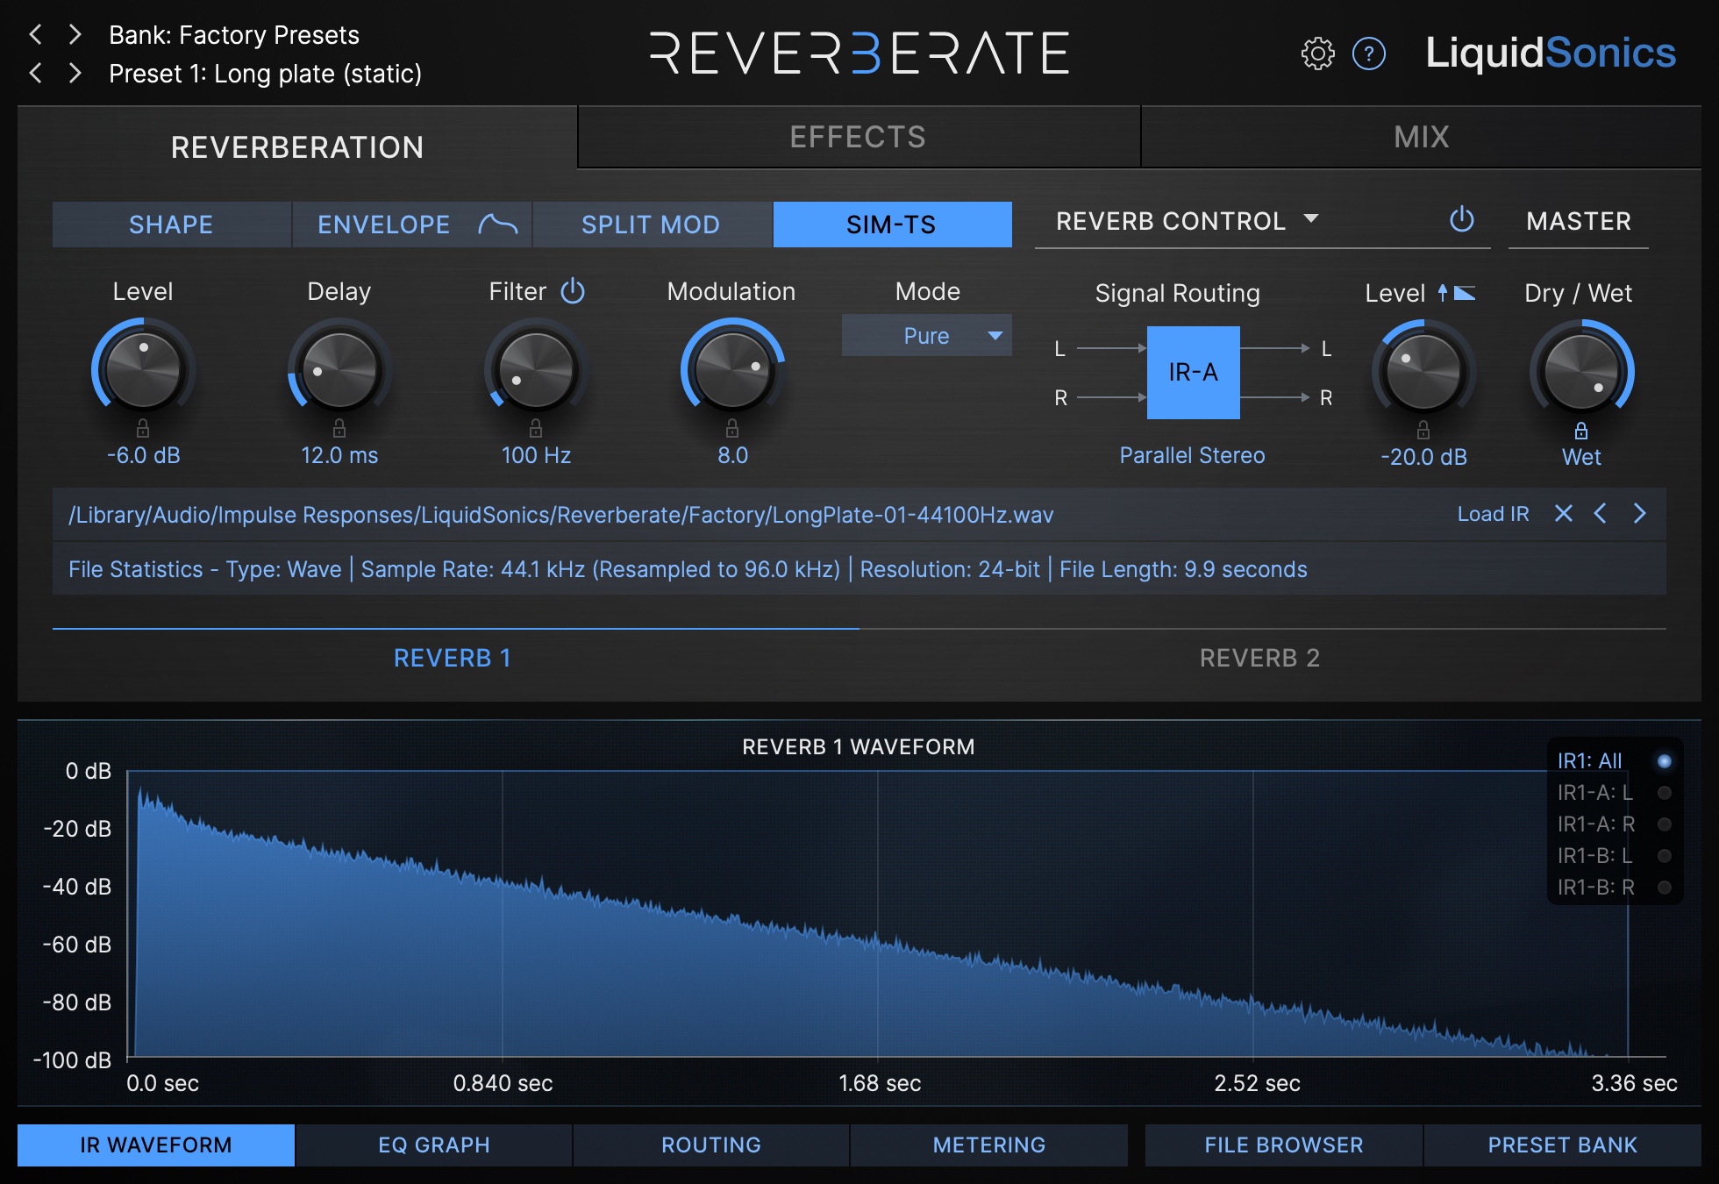Image resolution: width=1719 pixels, height=1184 pixels.
Task: Toggle the Reverb Control power button
Action: [x=1462, y=221]
